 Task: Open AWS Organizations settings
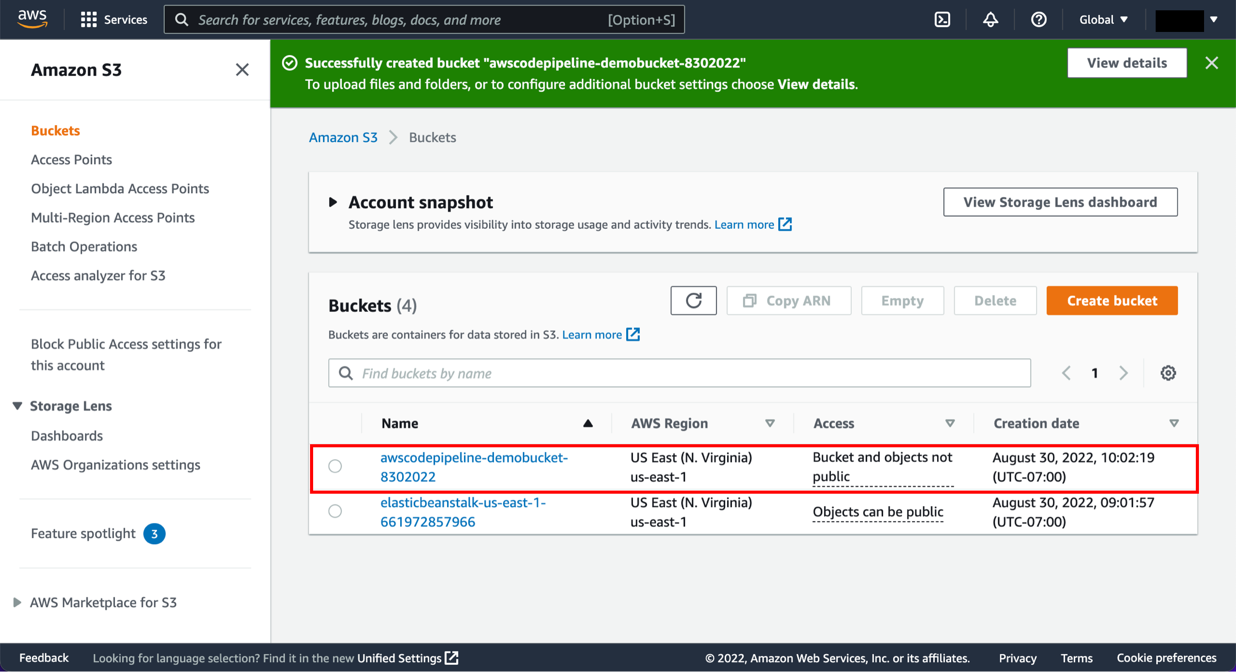point(116,464)
